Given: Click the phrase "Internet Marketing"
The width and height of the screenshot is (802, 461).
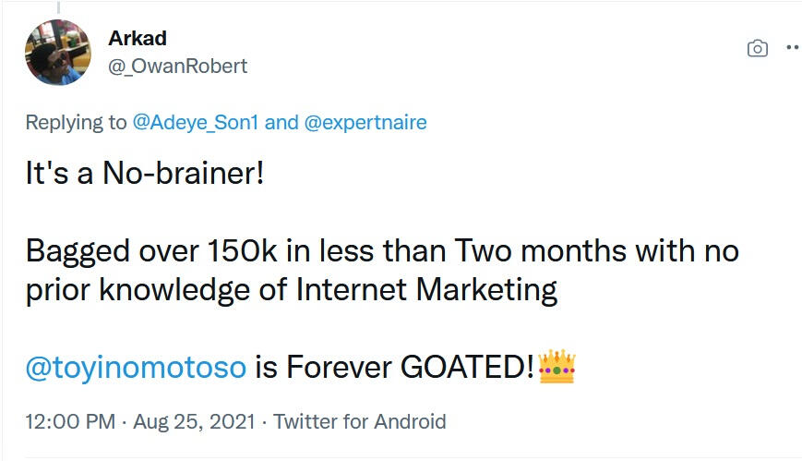Looking at the screenshot, I should [x=427, y=290].
